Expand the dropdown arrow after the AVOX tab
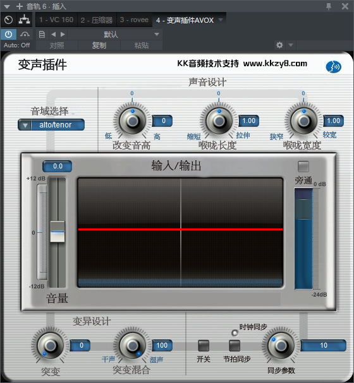 (221, 20)
